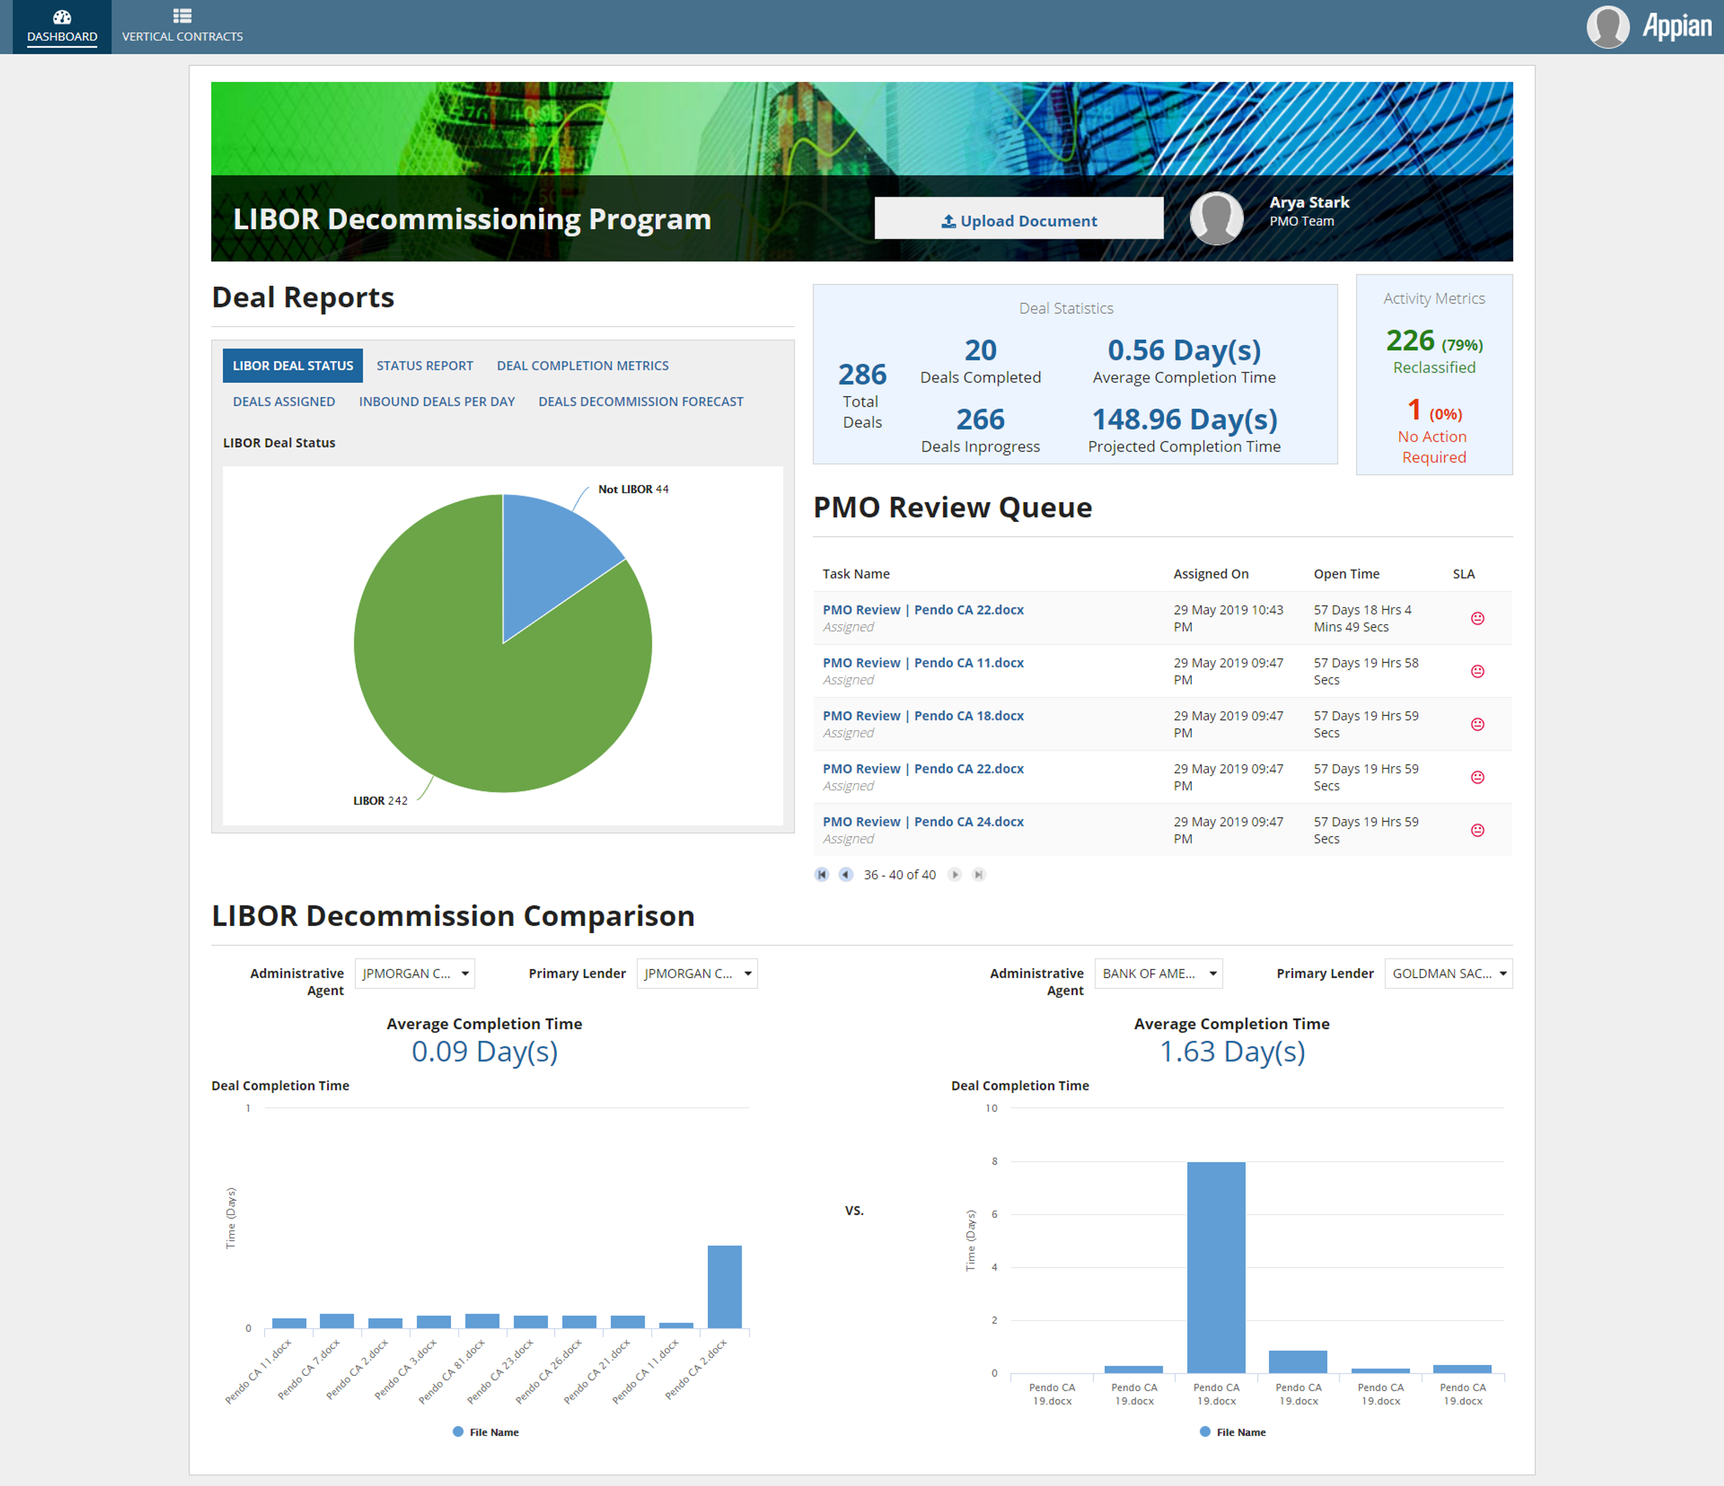Open left Administrative Agent JPMORGAN dropdown
The image size is (1724, 1486).
pyautogui.click(x=414, y=973)
